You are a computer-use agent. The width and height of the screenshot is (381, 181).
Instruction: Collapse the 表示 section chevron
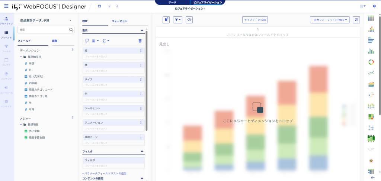point(142,30)
